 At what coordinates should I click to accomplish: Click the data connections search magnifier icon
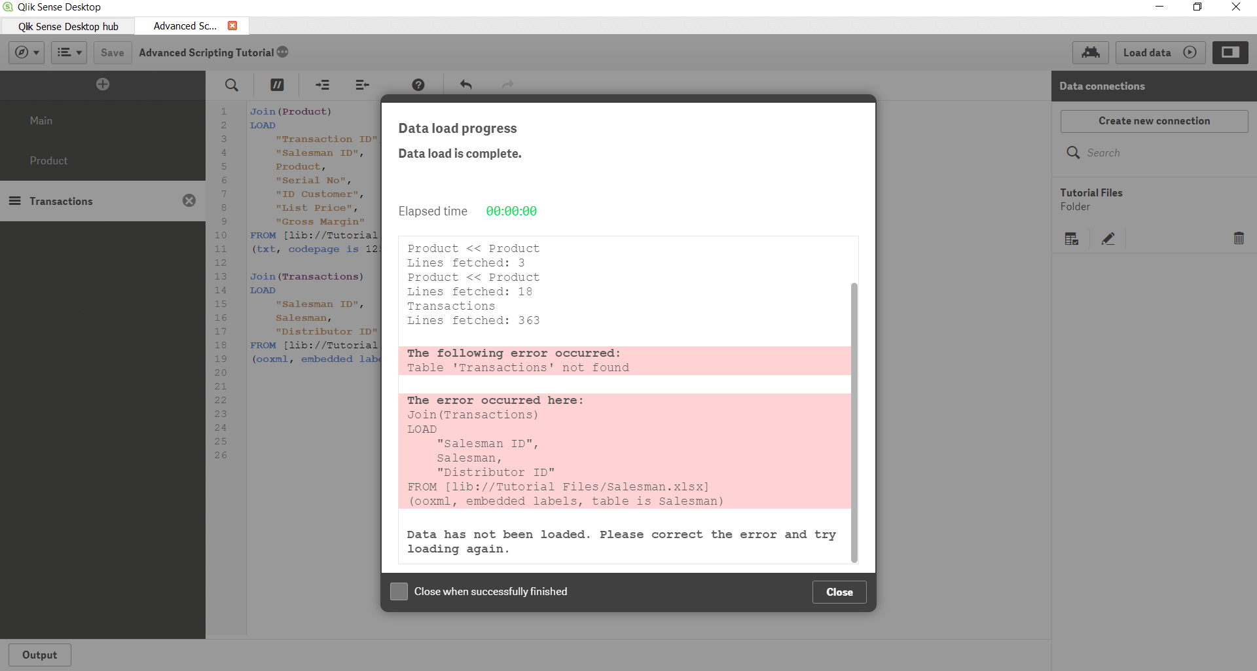1073,153
